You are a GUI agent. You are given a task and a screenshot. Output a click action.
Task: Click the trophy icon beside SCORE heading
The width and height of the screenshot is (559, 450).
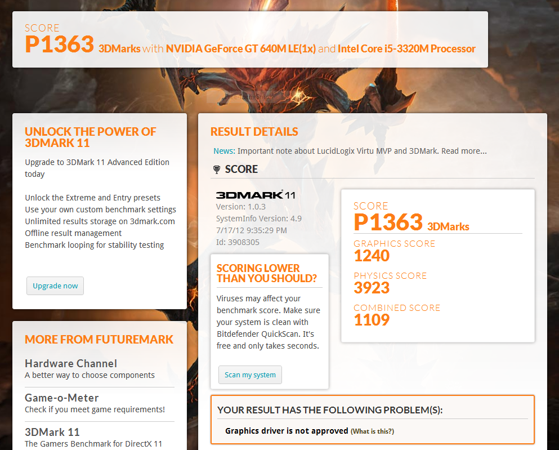[x=216, y=170]
